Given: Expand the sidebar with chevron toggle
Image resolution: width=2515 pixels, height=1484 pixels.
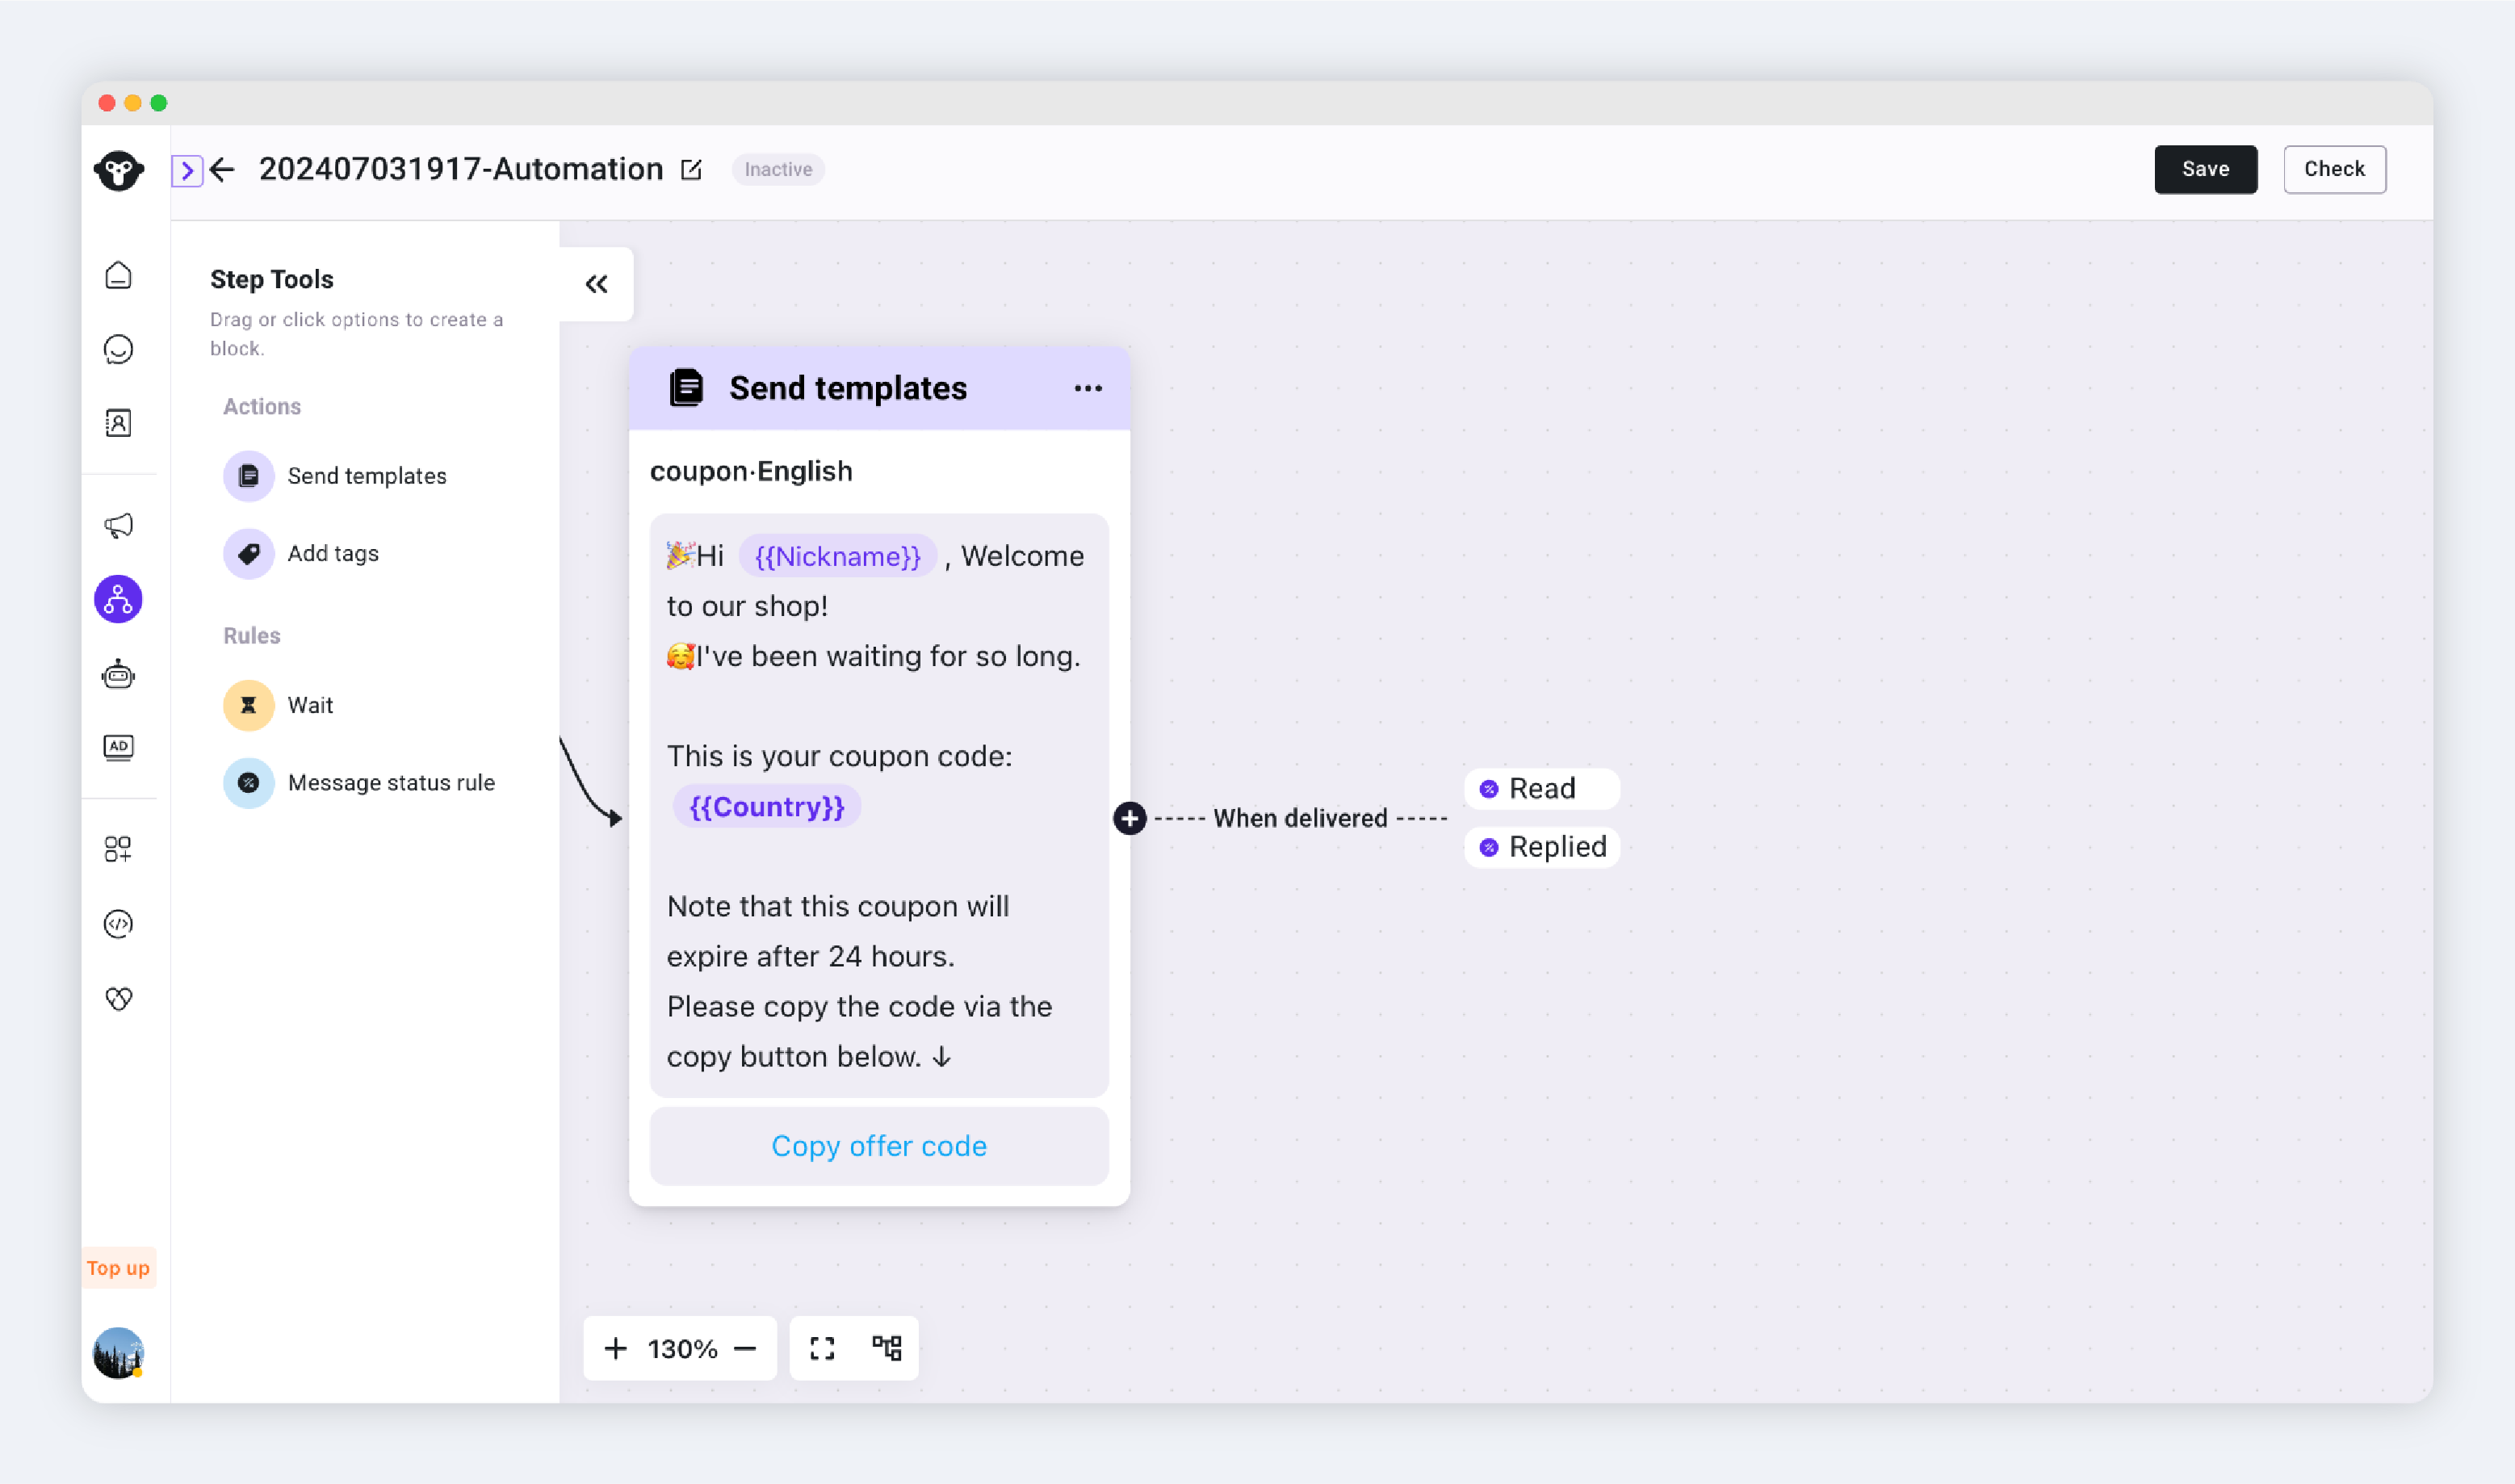Looking at the screenshot, I should (x=187, y=170).
